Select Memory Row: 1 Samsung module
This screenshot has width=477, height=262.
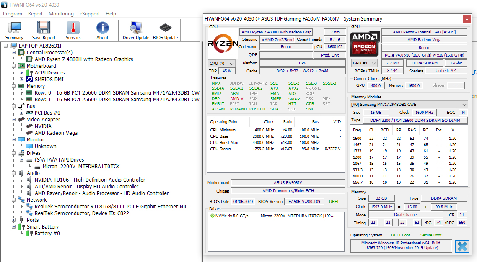click(x=117, y=99)
